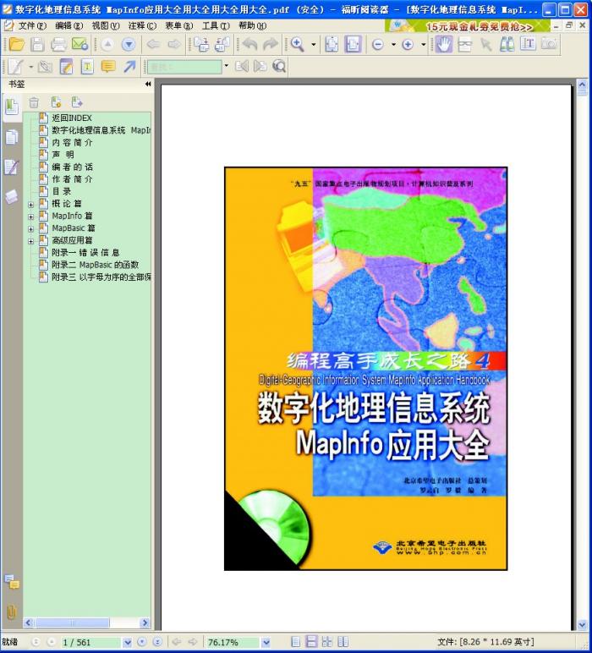Image resolution: width=592 pixels, height=653 pixels.
Task: Click the Open file folder icon
Action: pyautogui.click(x=15, y=45)
